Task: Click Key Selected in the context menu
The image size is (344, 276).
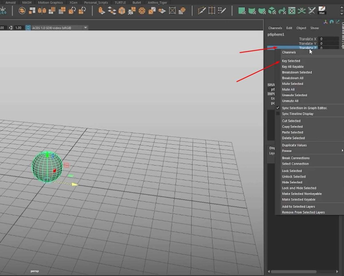Action: click(291, 61)
